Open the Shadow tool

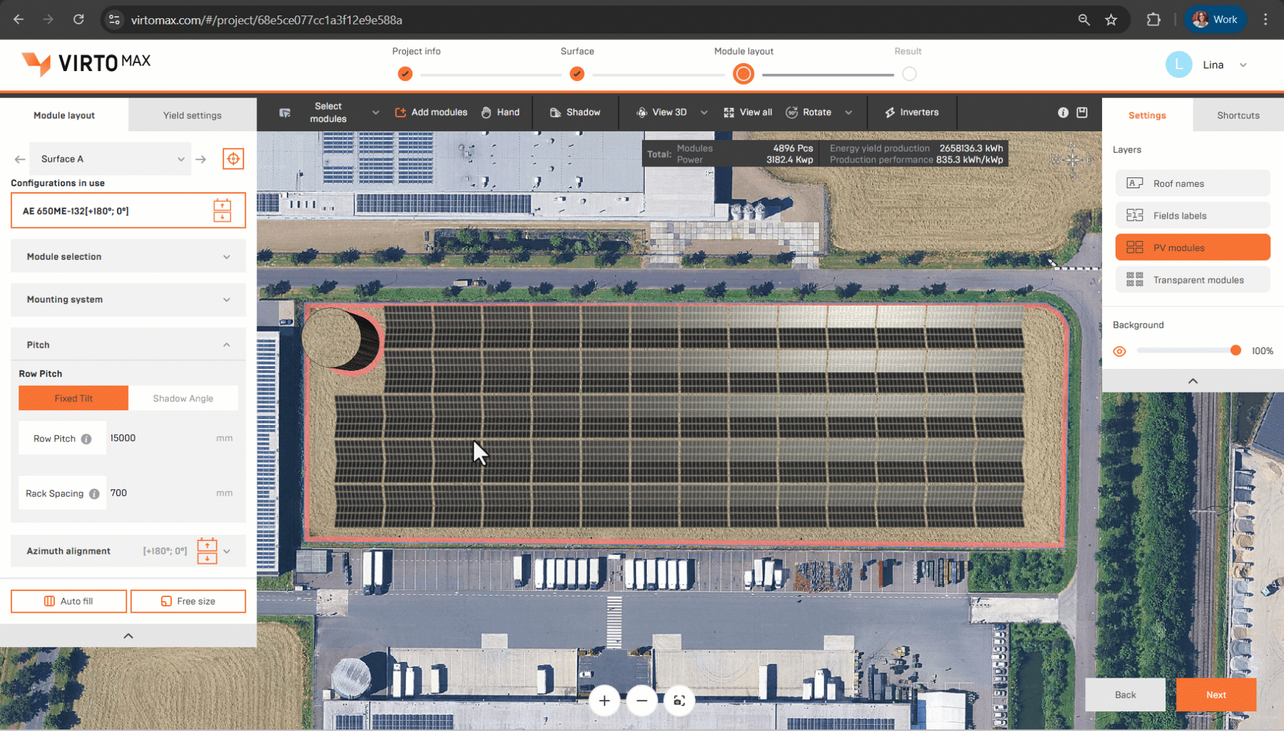click(x=574, y=112)
